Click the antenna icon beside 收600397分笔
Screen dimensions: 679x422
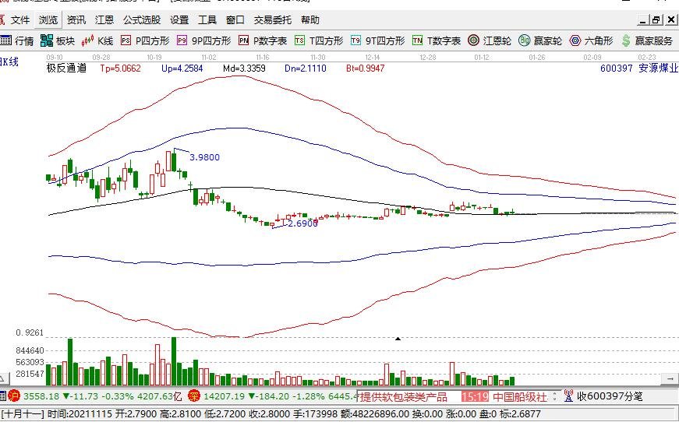tap(568, 396)
